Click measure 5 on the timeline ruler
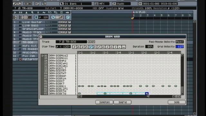 pyautogui.click(x=162, y=15)
